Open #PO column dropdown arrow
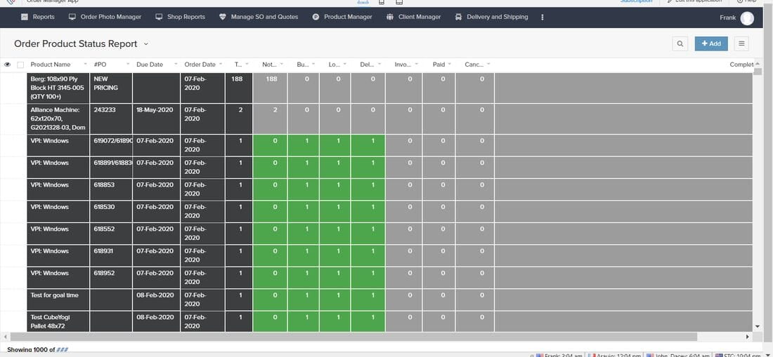The width and height of the screenshot is (773, 357). coord(128,65)
